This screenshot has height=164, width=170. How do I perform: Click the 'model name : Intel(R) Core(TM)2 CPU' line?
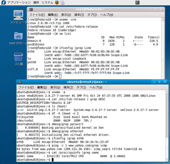[71, 156]
